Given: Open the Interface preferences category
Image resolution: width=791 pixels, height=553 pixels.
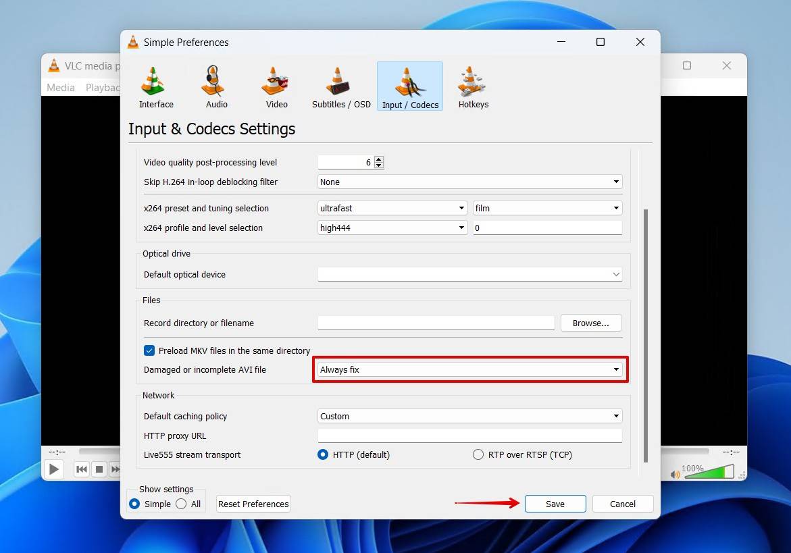Looking at the screenshot, I should [x=156, y=87].
